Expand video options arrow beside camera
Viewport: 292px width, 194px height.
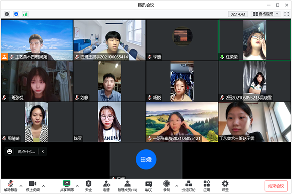[43, 186]
